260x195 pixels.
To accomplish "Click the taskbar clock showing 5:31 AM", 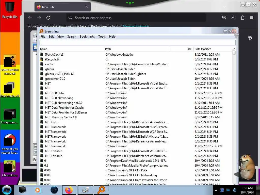I will tap(247, 190).
